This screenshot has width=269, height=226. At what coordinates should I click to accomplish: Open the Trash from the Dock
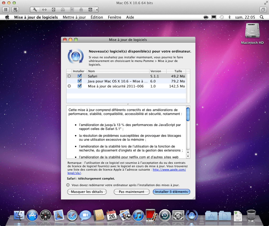(x=251, y=215)
